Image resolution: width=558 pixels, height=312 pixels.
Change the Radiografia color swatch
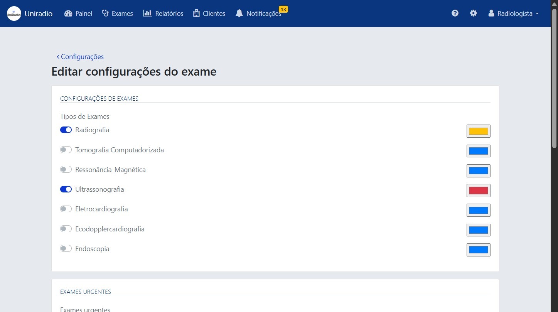coord(478,131)
